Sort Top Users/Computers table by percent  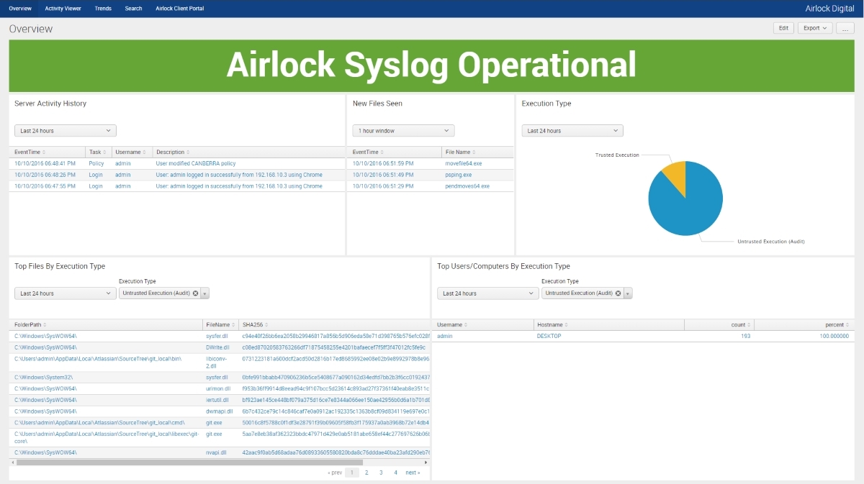tap(838, 325)
